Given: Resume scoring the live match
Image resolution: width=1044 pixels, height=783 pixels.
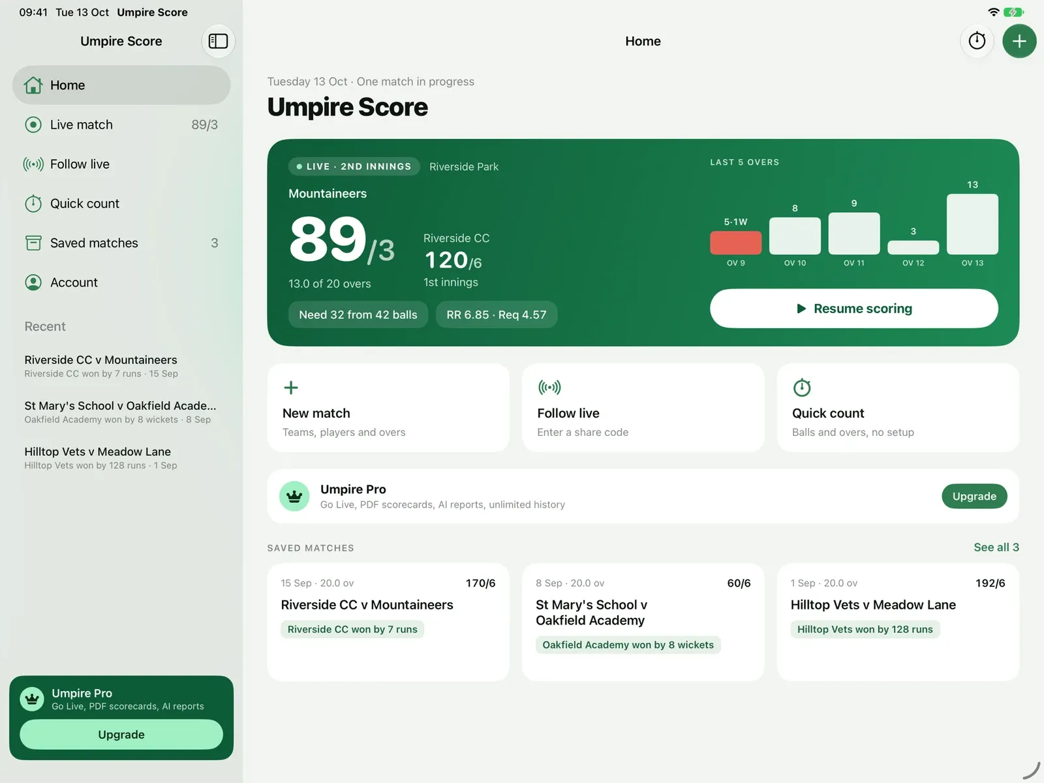Looking at the screenshot, I should pos(854,309).
